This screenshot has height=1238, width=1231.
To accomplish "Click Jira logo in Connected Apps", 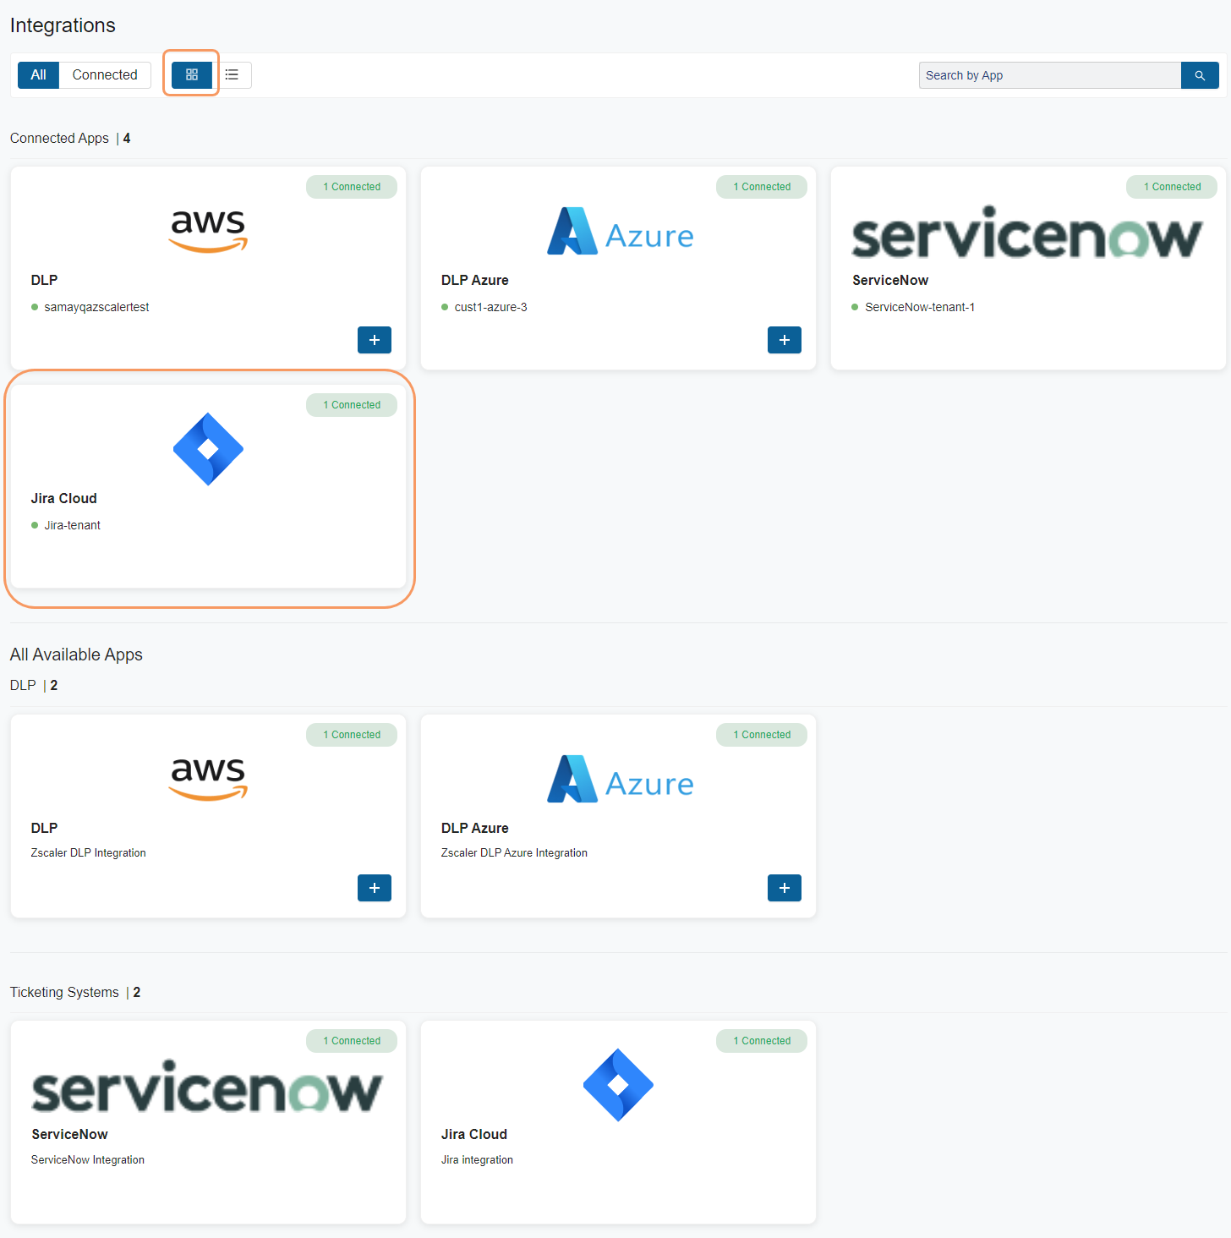I will (208, 449).
